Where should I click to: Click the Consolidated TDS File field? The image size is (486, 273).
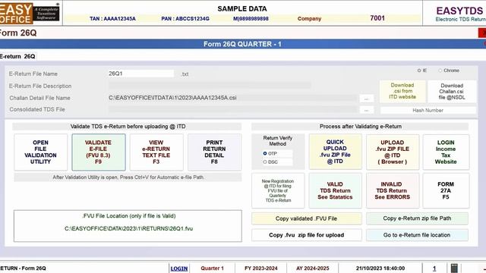tap(232, 109)
